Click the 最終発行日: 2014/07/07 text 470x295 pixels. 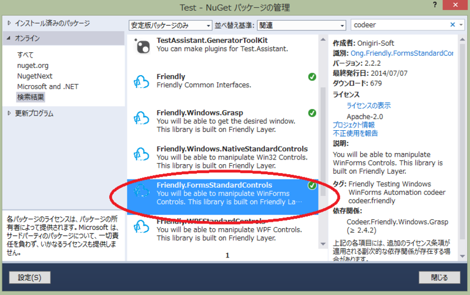tap(370, 73)
